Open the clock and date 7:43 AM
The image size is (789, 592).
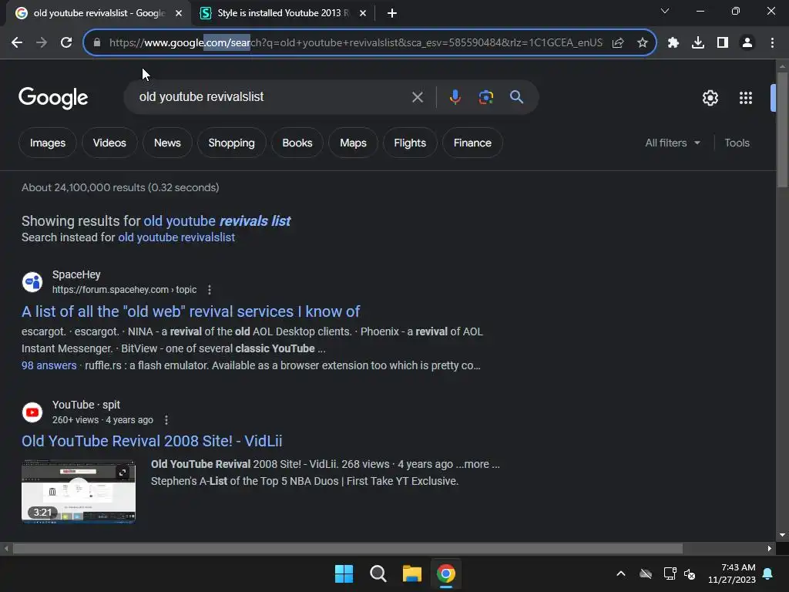(732, 573)
